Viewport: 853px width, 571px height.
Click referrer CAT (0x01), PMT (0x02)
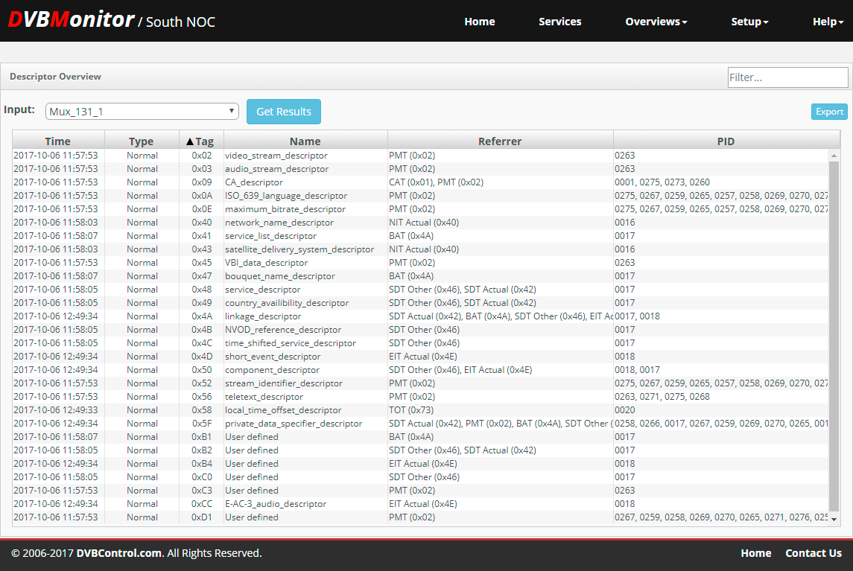436,182
